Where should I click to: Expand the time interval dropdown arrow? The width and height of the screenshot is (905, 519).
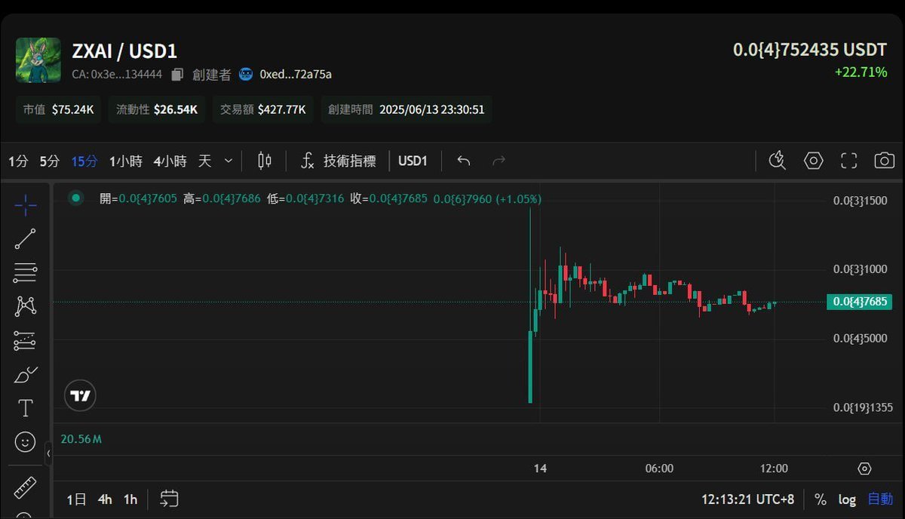point(229,161)
